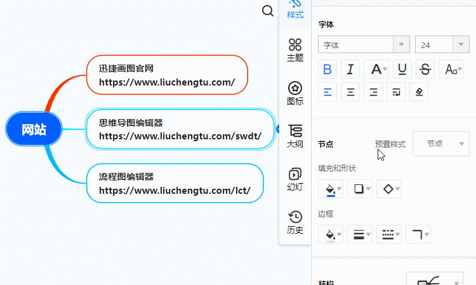Click the https://www.liuchengtu.com/swdt/ text
Viewport: 476px width, 285px height.
click(180, 136)
